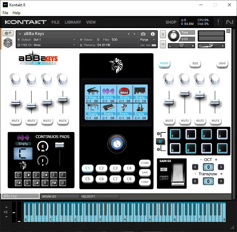Click the aBBa Keys hexagon instrument icon
The width and height of the screenshot is (237, 232).
[8, 43]
